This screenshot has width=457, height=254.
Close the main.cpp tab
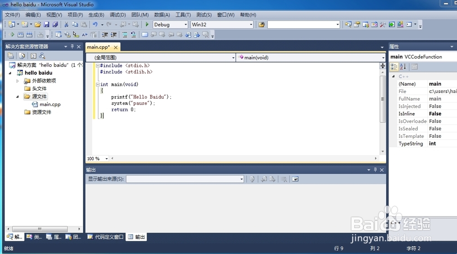click(x=116, y=47)
